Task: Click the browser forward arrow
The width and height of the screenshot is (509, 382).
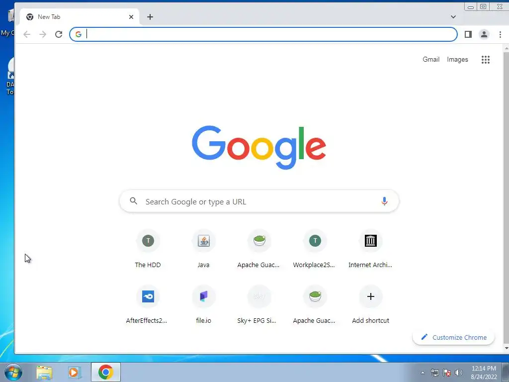Action: click(43, 34)
